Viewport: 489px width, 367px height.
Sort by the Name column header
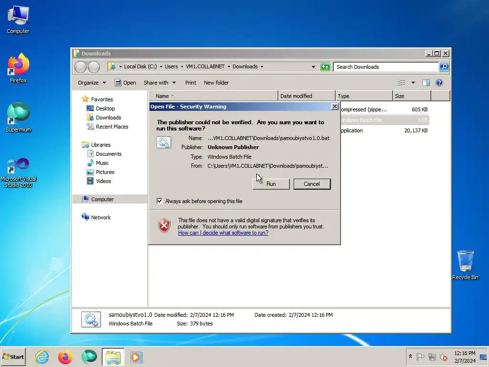[x=213, y=96]
